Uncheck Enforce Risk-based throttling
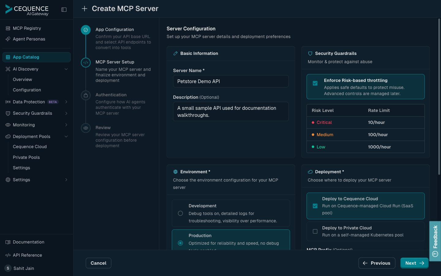This screenshot has width=441, height=276. pos(315,83)
